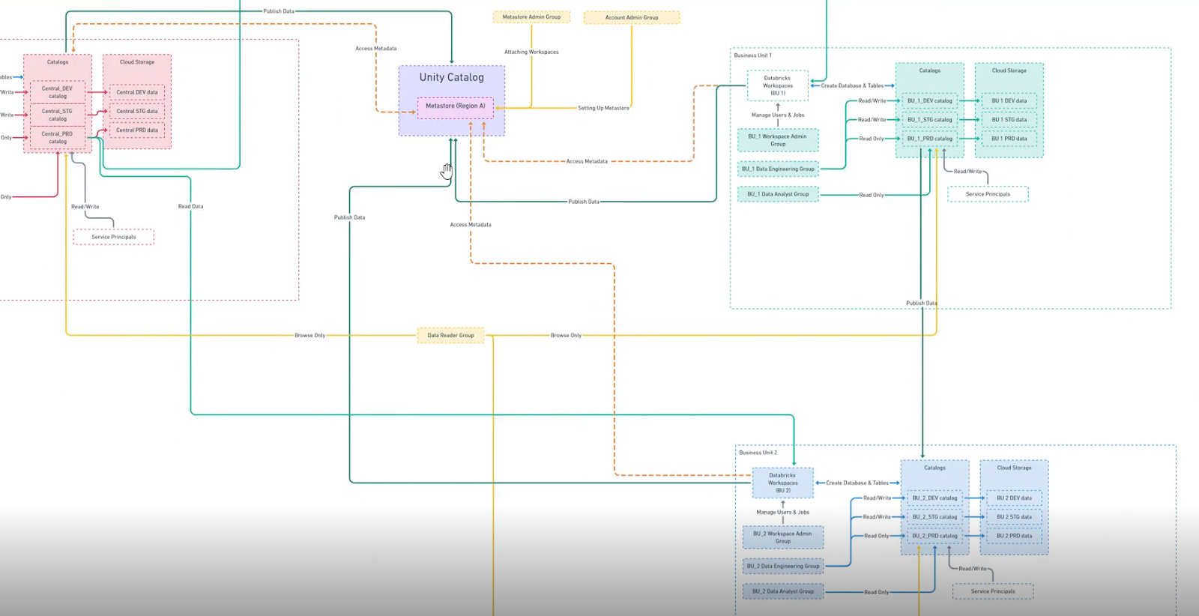Click the Read Data connector label
This screenshot has height=616, width=1199.
click(190, 206)
